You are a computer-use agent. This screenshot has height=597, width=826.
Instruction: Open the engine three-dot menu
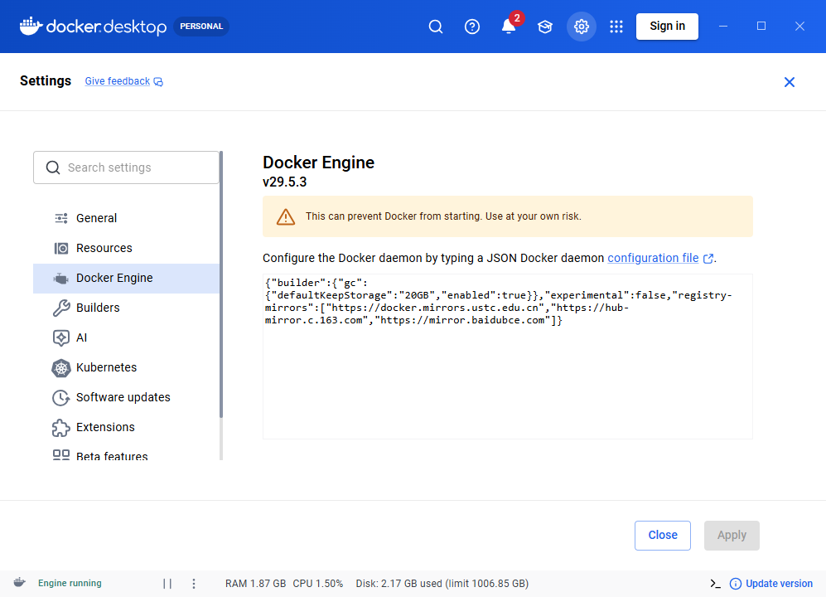194,583
